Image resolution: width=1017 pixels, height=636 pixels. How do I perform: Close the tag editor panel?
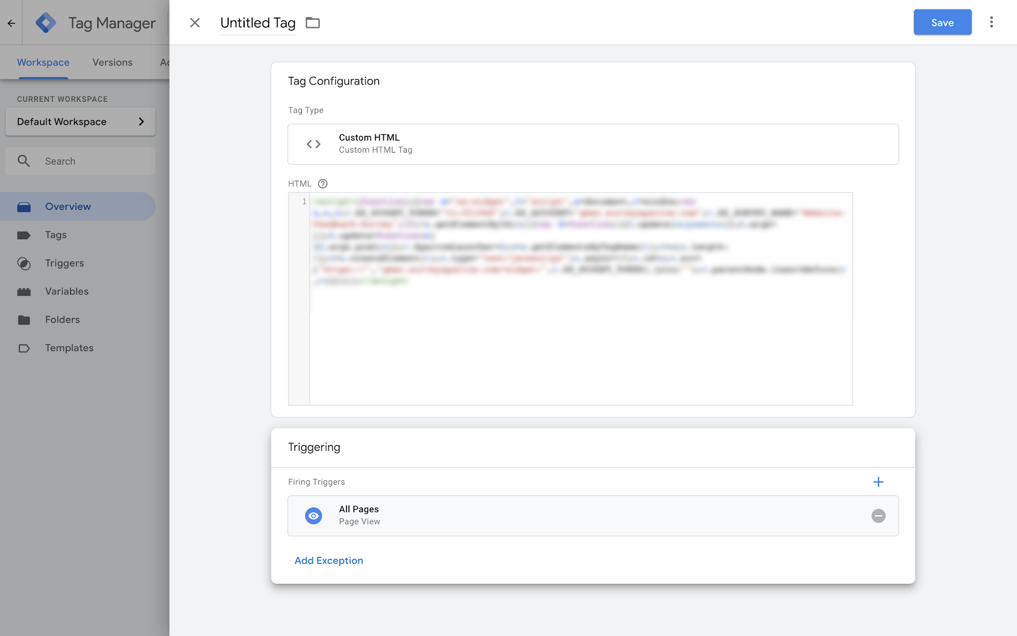click(195, 23)
